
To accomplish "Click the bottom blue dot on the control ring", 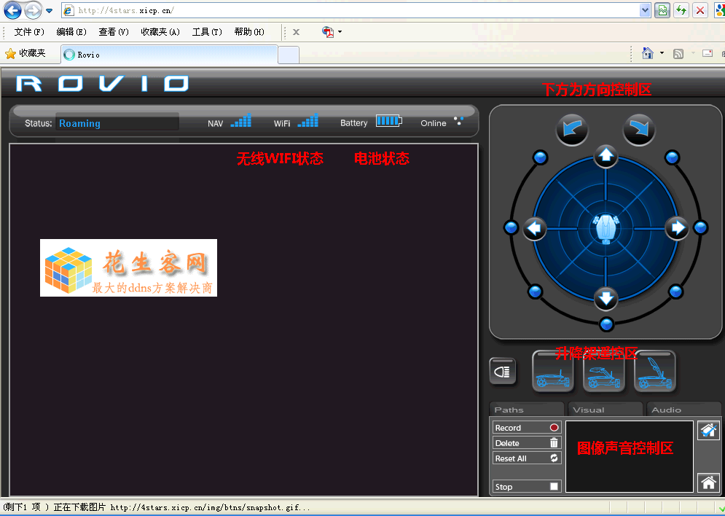I will point(606,324).
